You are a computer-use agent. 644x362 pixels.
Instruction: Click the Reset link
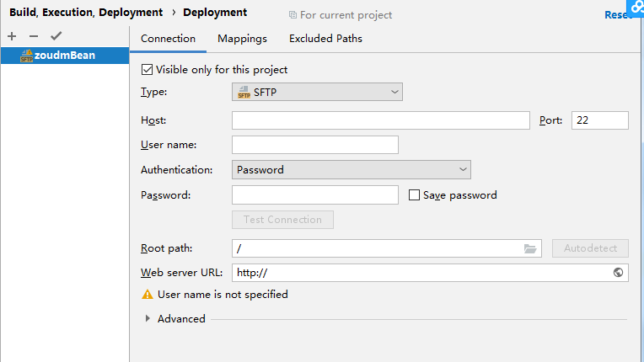pos(619,15)
